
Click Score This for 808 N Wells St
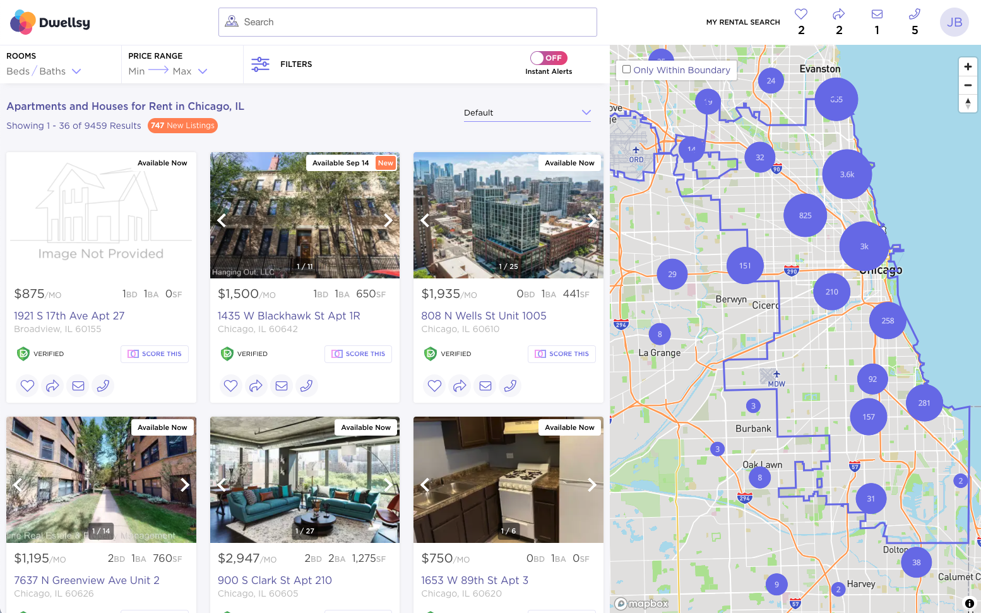(562, 354)
